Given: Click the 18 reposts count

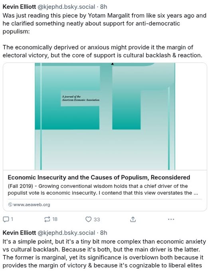Looking at the screenshot, I should (x=55, y=219).
